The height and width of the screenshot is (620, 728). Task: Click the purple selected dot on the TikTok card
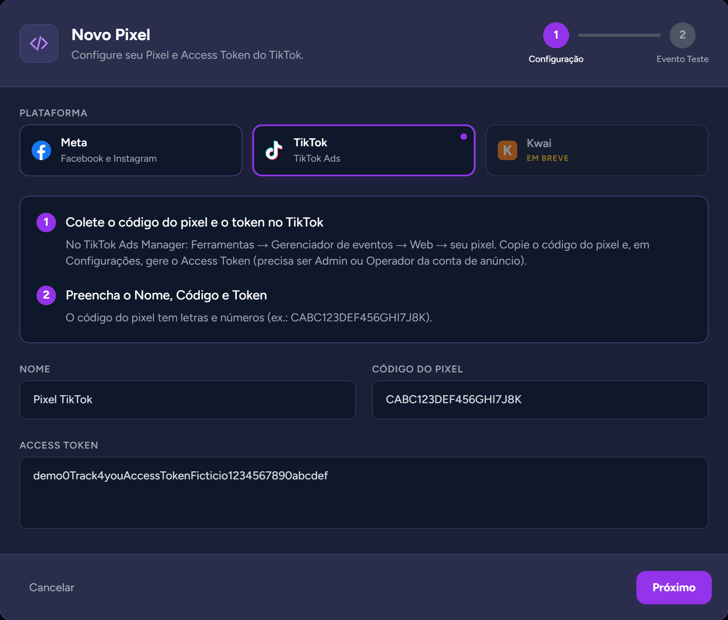pos(464,136)
